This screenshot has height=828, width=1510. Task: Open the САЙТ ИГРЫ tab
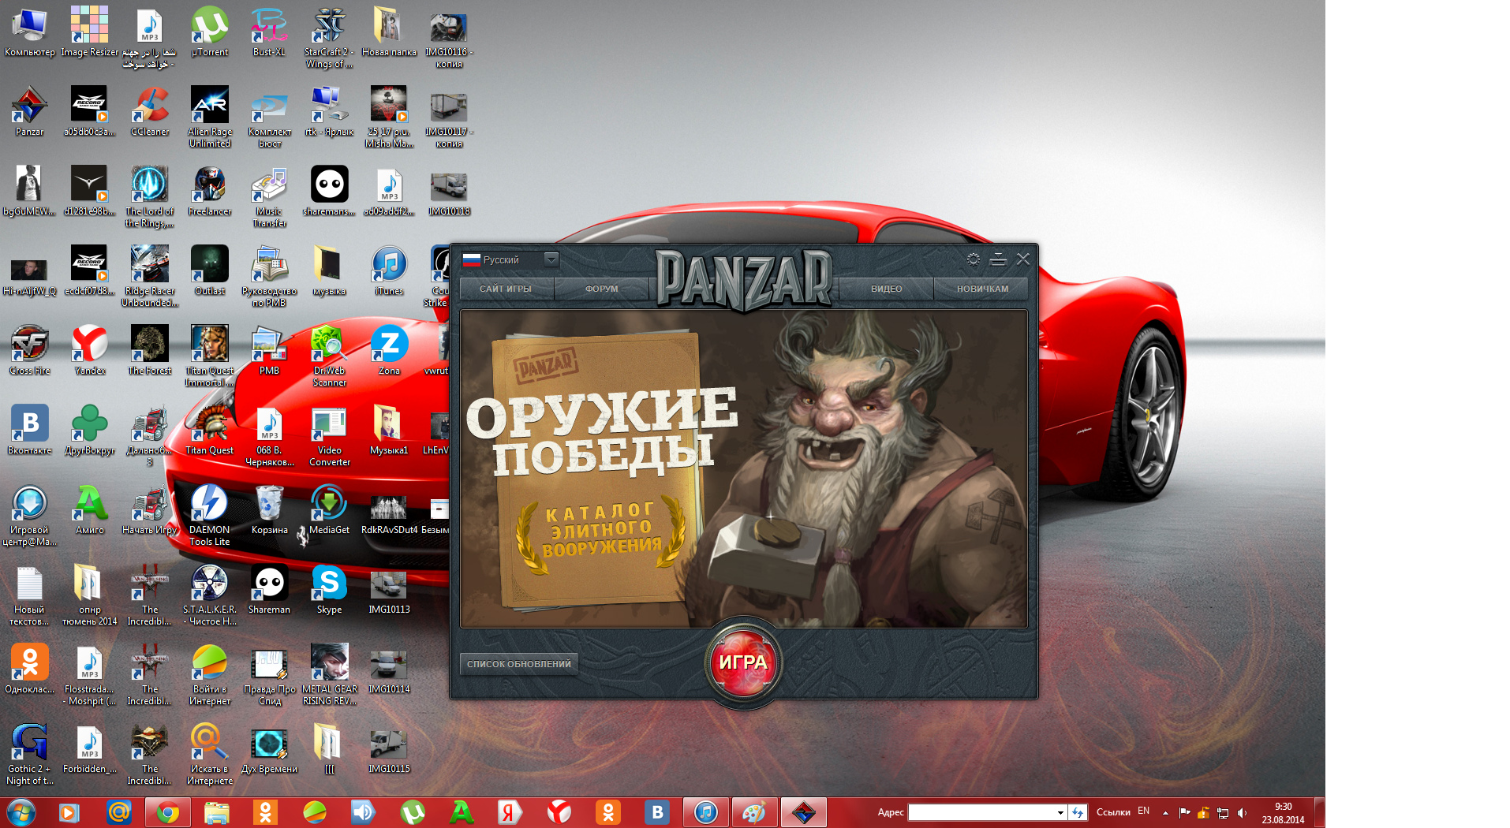pos(506,289)
